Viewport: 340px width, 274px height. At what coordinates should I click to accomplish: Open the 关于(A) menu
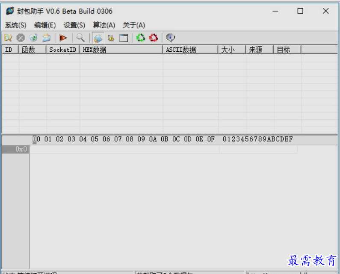(134, 25)
